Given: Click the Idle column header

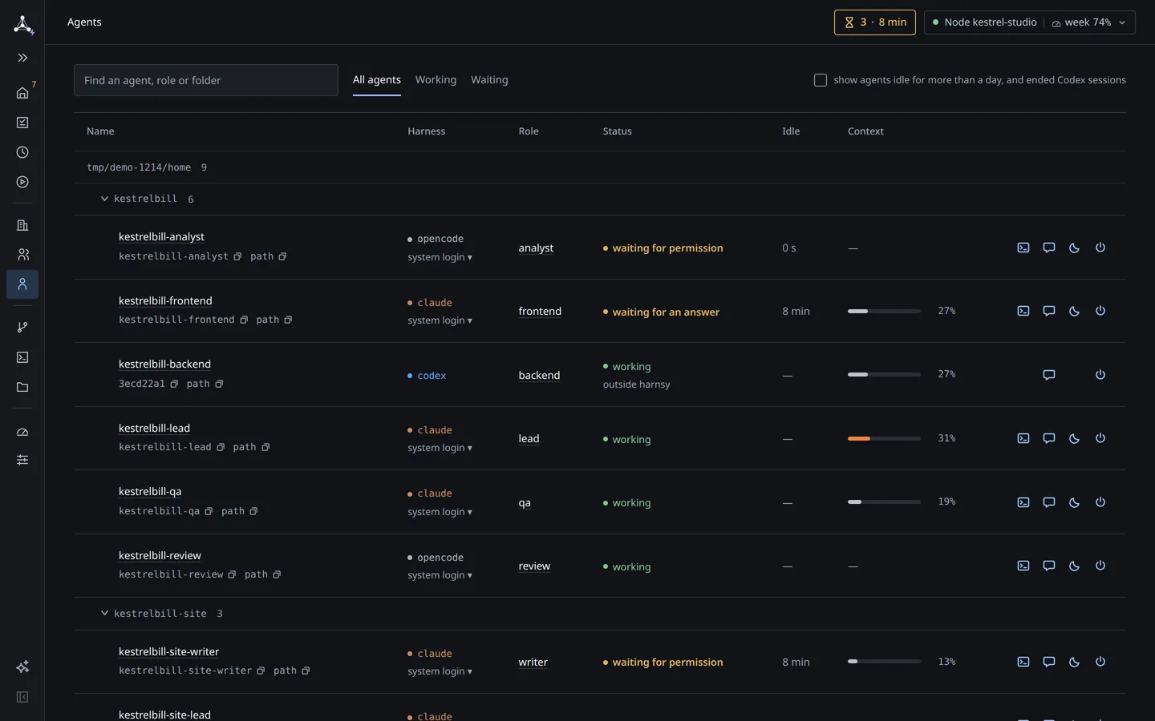Looking at the screenshot, I should pyautogui.click(x=791, y=131).
